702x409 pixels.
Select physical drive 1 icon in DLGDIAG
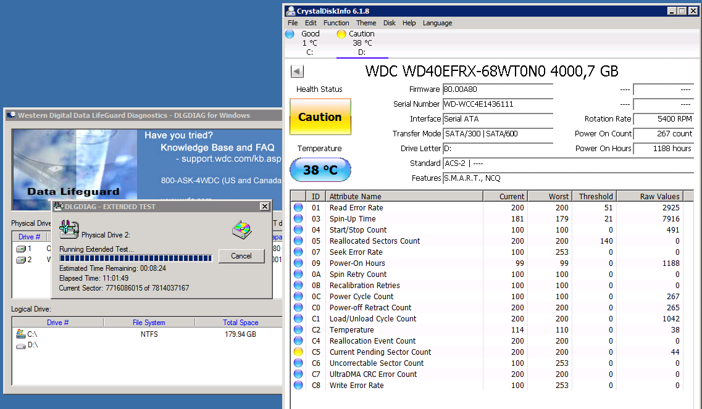20,249
